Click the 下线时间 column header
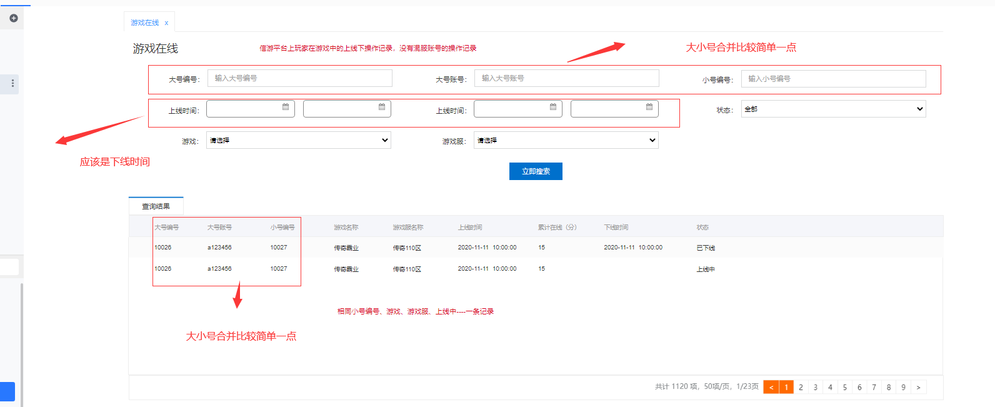 (616, 227)
